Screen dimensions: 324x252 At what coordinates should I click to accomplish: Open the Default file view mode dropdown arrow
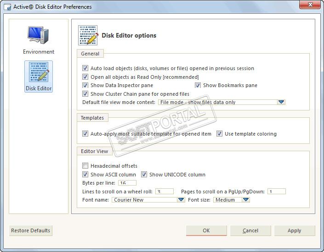pos(281,102)
